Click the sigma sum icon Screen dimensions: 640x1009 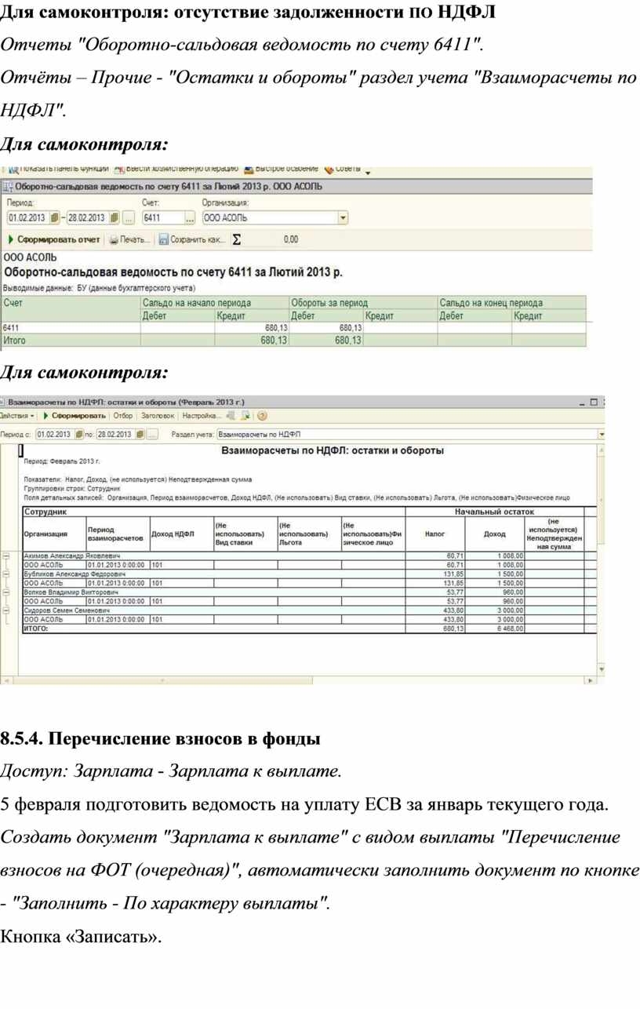point(236,240)
